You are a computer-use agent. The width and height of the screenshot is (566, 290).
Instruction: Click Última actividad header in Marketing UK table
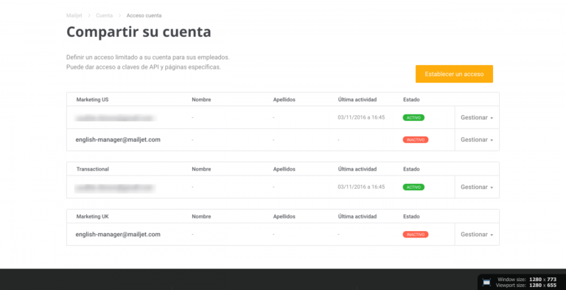(357, 217)
